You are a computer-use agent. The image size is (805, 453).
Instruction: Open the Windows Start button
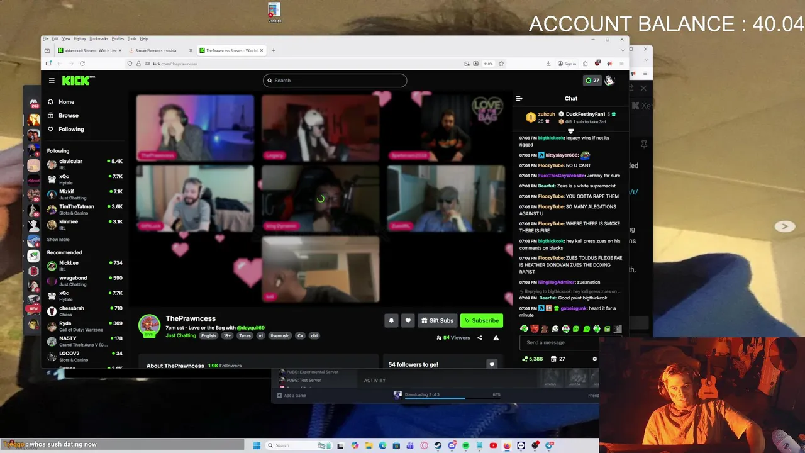[x=257, y=445]
